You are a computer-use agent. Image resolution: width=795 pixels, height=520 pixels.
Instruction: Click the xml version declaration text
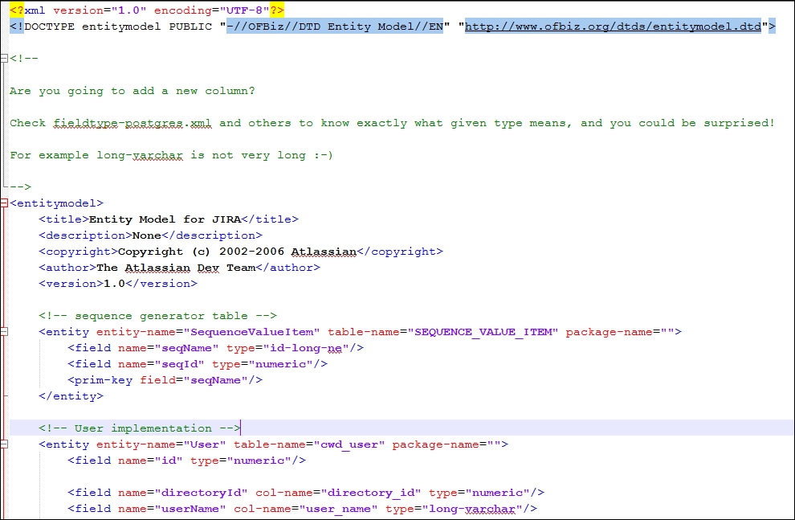[147, 10]
